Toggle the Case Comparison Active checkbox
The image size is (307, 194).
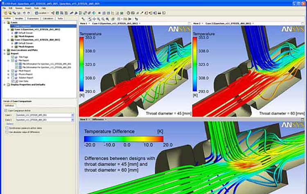click(6, 110)
